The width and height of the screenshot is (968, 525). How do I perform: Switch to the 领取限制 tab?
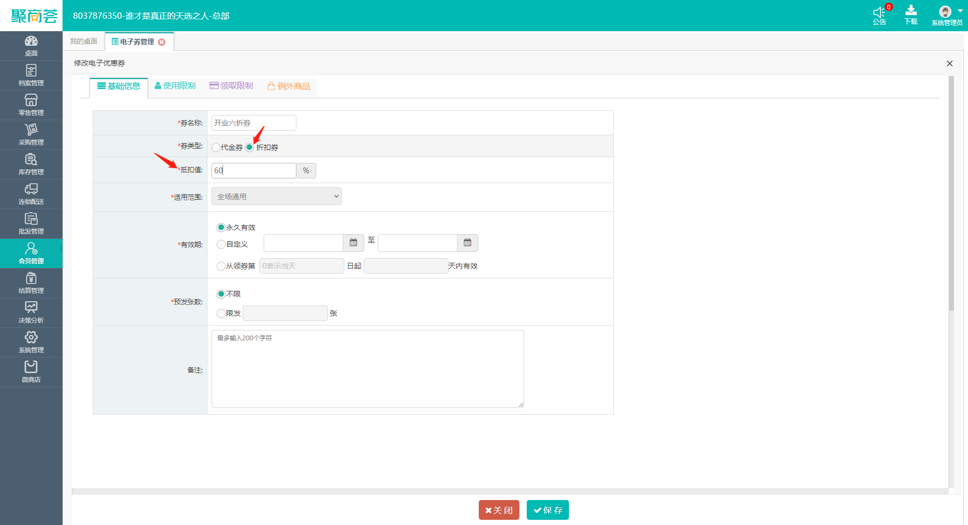click(x=231, y=86)
